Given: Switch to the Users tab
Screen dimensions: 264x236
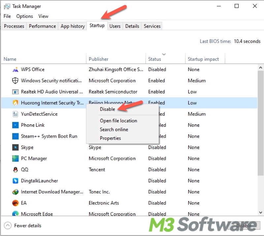Looking at the screenshot, I should (x=115, y=26).
